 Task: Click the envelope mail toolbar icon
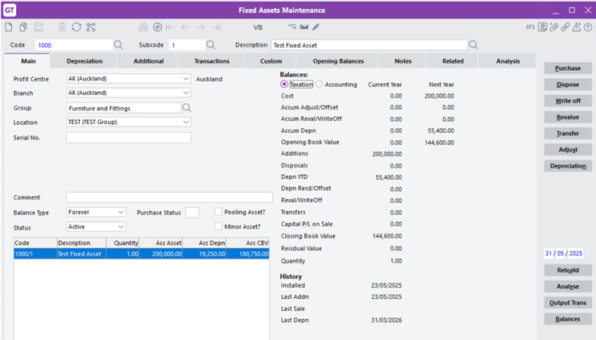[304, 27]
